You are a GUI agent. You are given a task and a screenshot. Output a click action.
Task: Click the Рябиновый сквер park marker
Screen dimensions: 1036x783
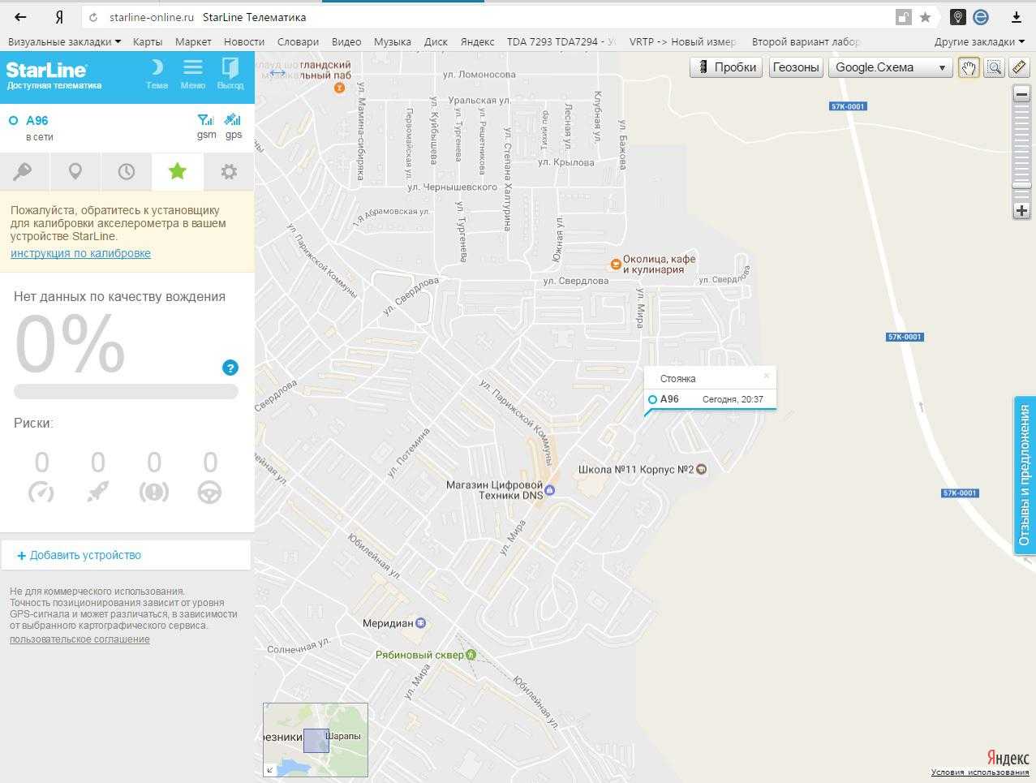point(471,655)
